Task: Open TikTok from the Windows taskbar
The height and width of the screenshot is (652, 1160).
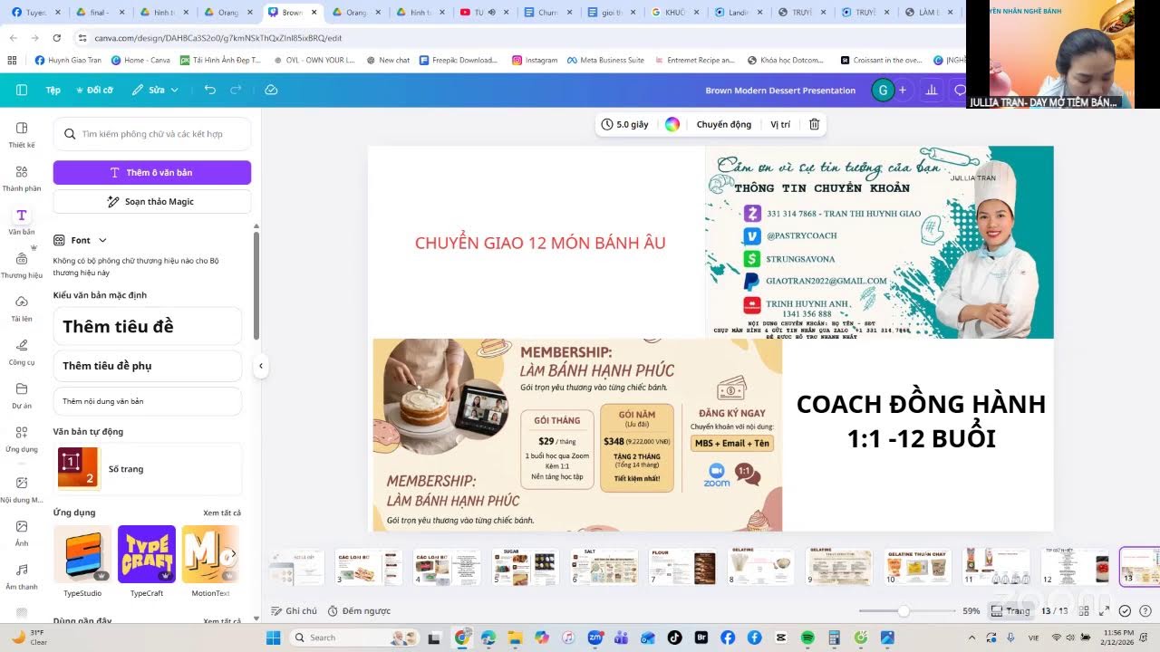Action: pyautogui.click(x=675, y=638)
